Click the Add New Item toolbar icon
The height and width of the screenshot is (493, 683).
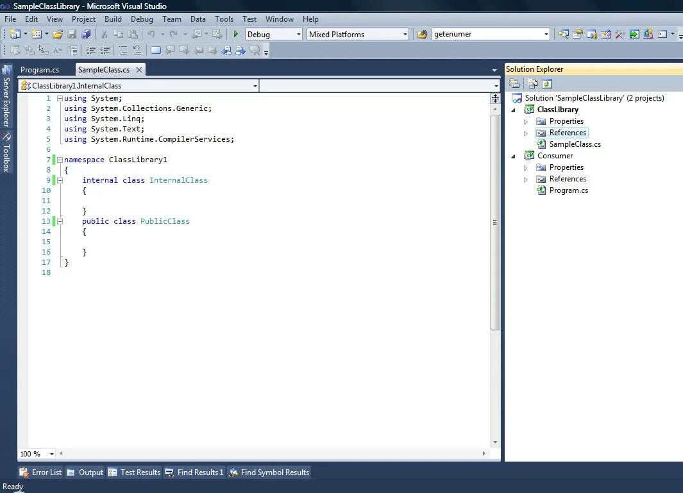click(x=37, y=34)
